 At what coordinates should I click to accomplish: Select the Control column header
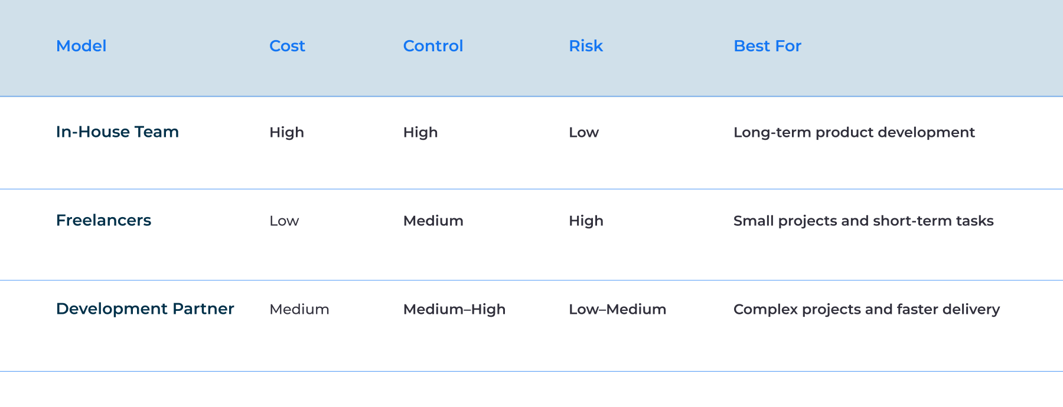433,46
